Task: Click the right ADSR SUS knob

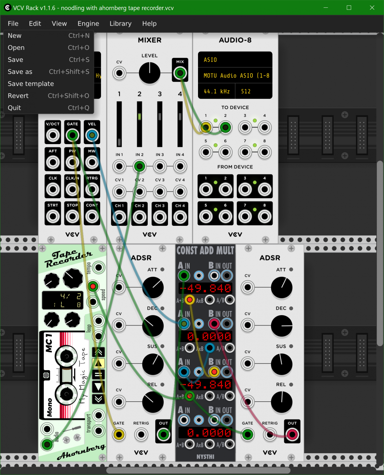Action: coord(282,364)
